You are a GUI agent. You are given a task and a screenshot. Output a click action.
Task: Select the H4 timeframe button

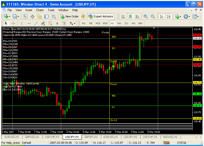(x=119, y=23)
